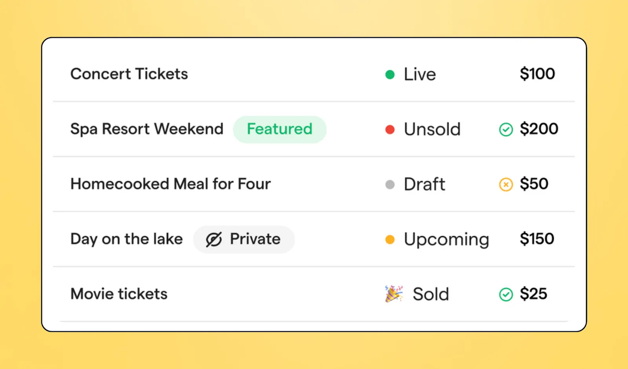Click the green checkmark beside the $25 price

pos(506,294)
